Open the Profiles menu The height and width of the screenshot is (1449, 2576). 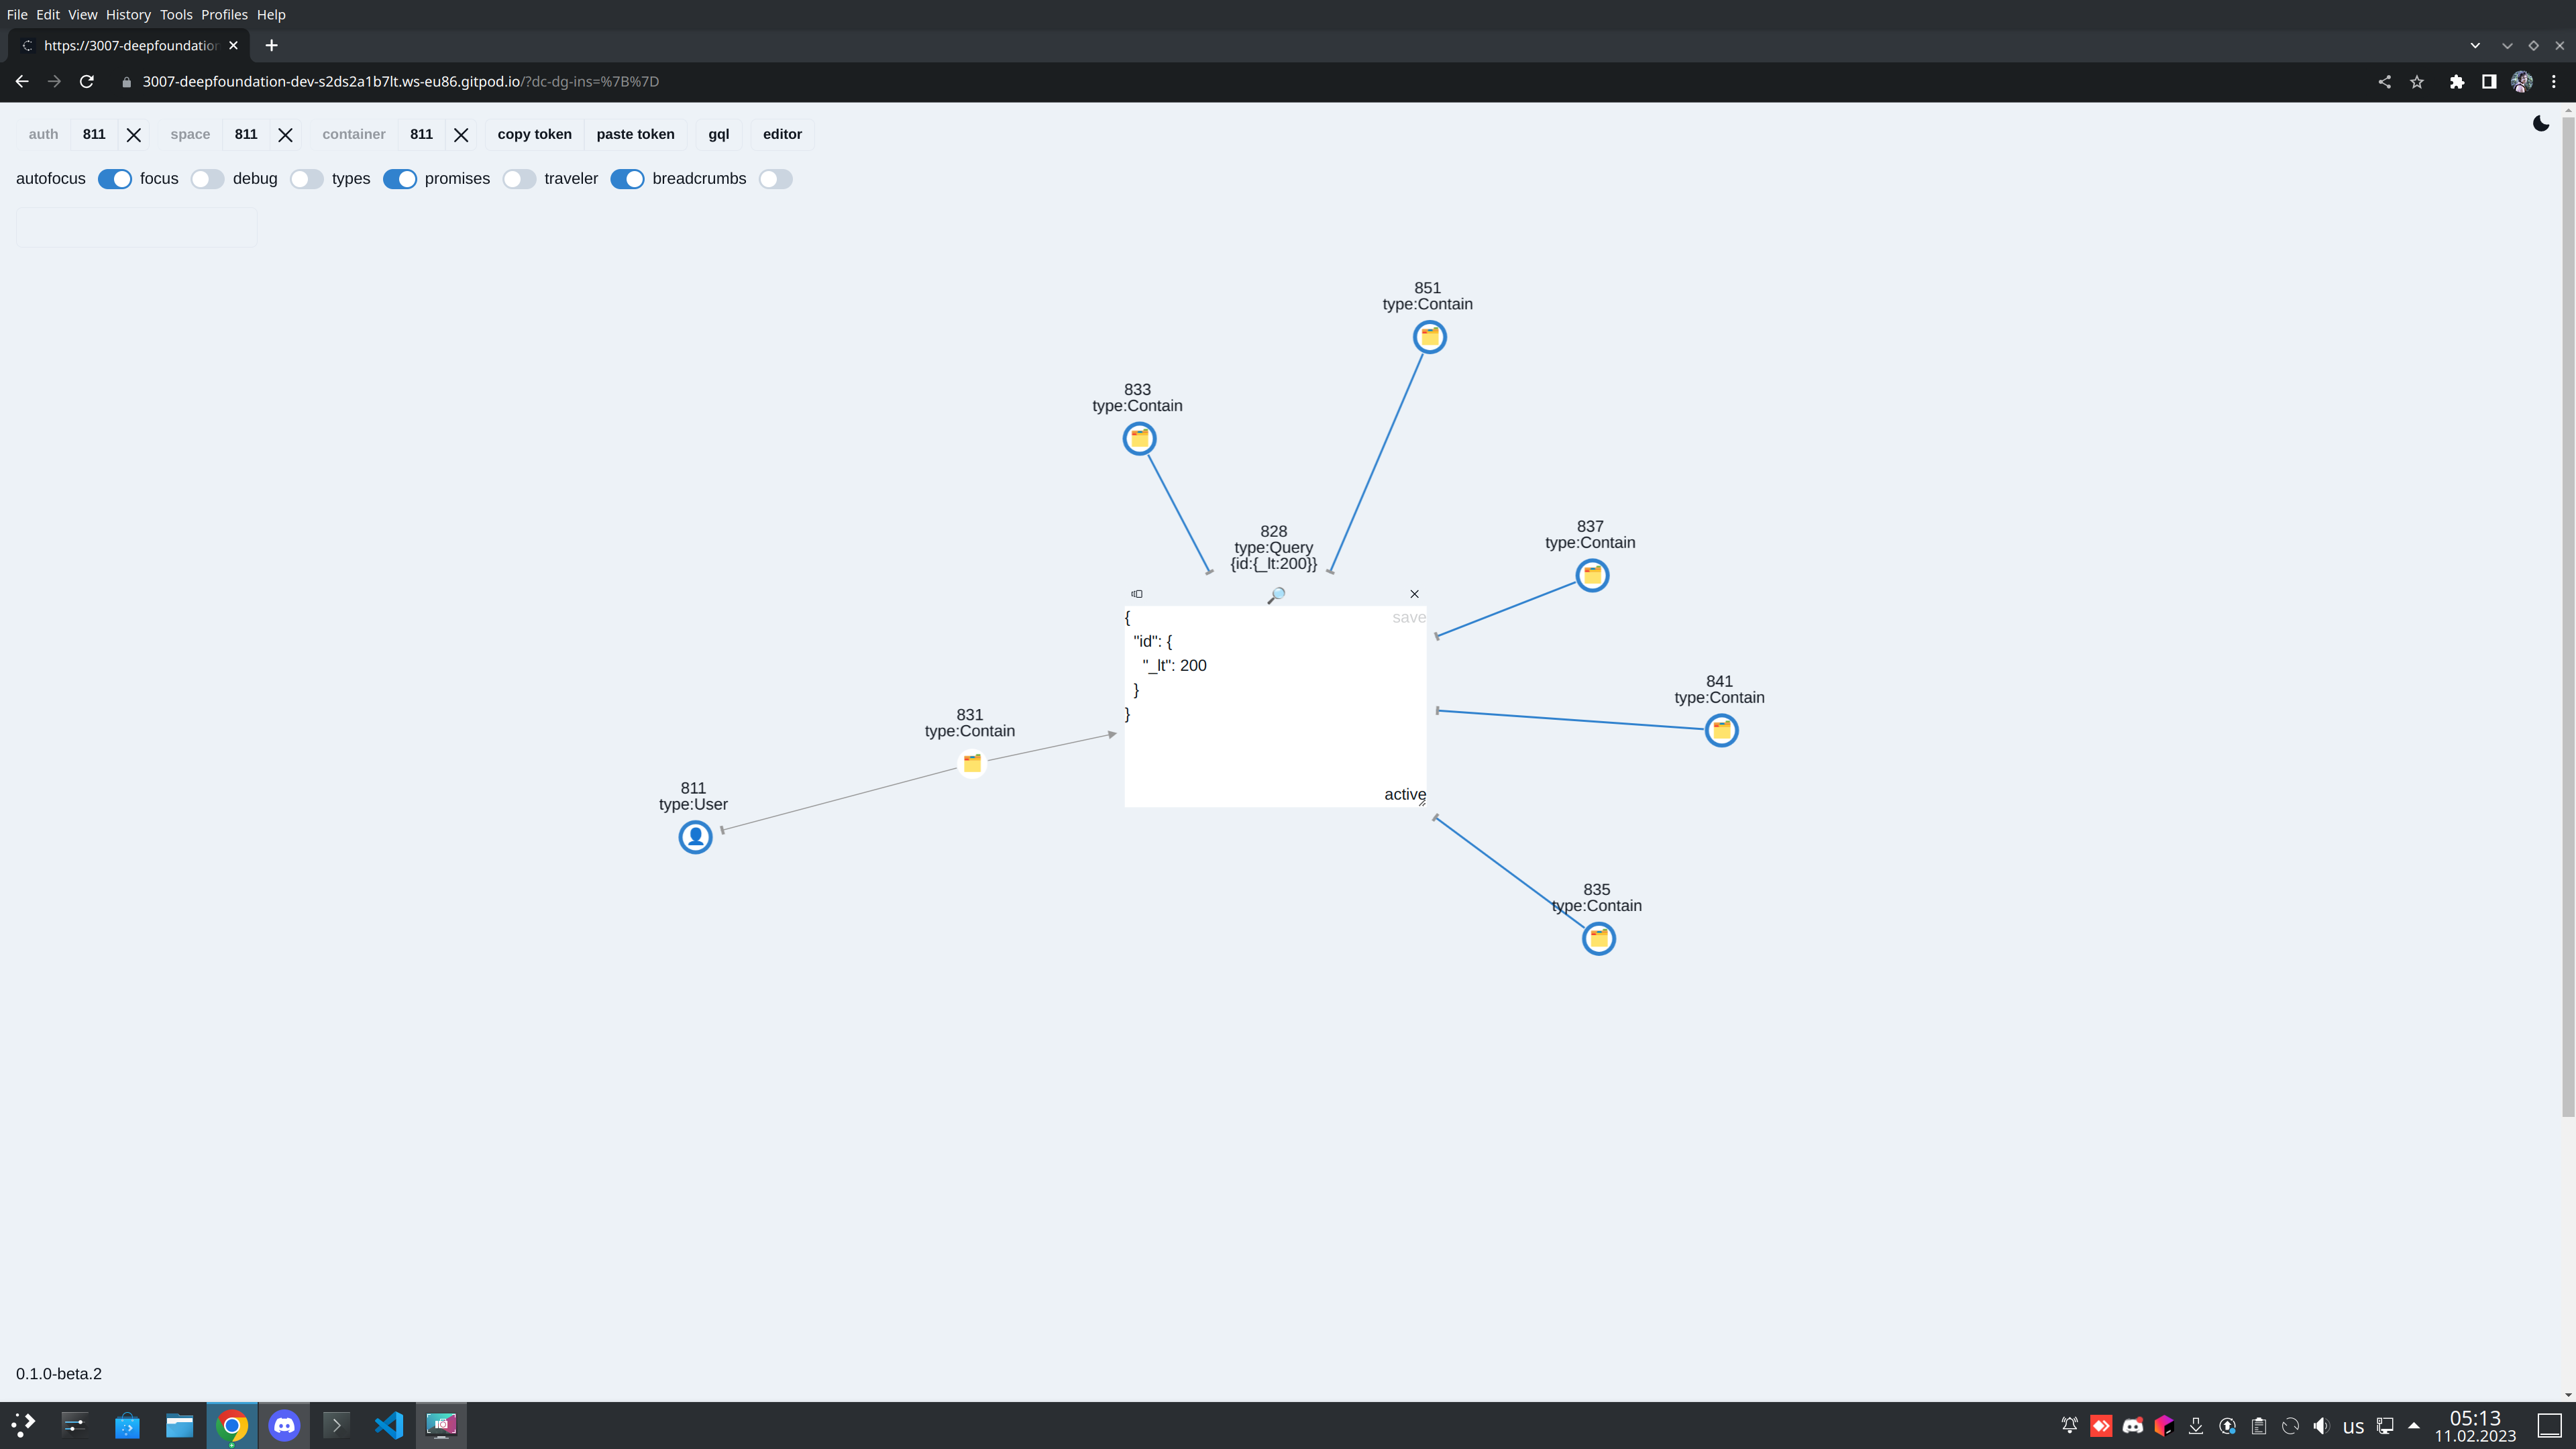tap(224, 15)
